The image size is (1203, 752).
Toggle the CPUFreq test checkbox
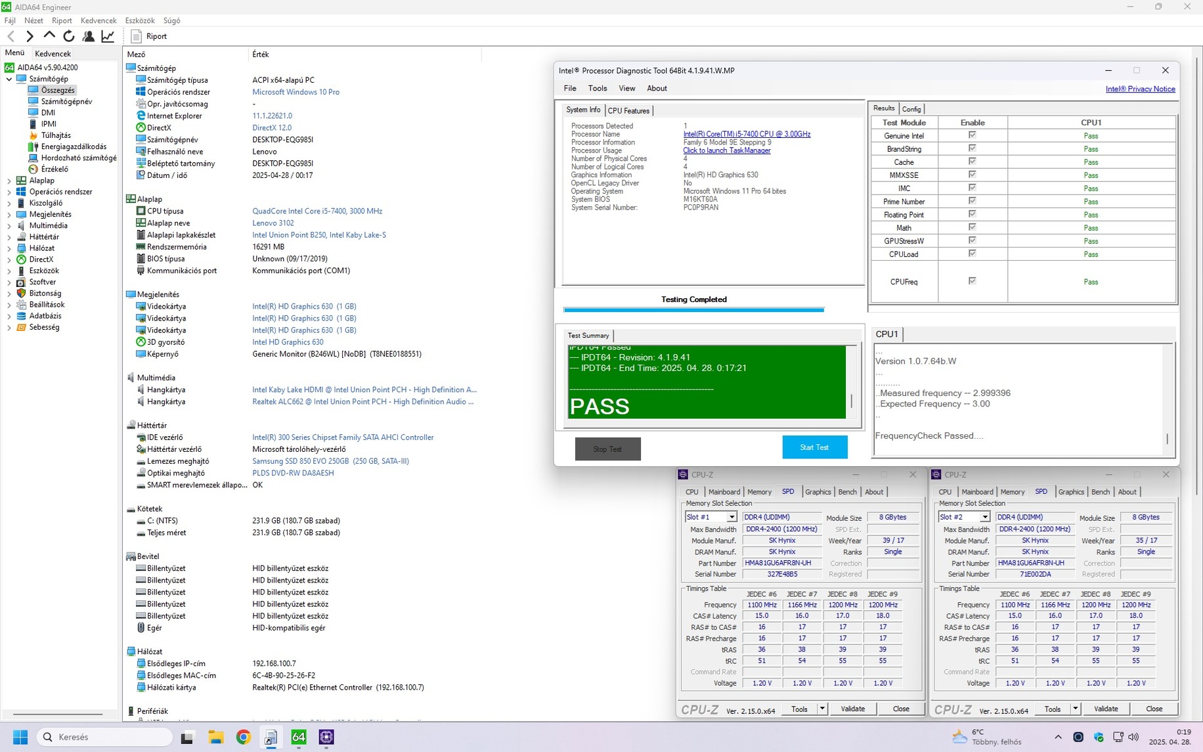[972, 281]
